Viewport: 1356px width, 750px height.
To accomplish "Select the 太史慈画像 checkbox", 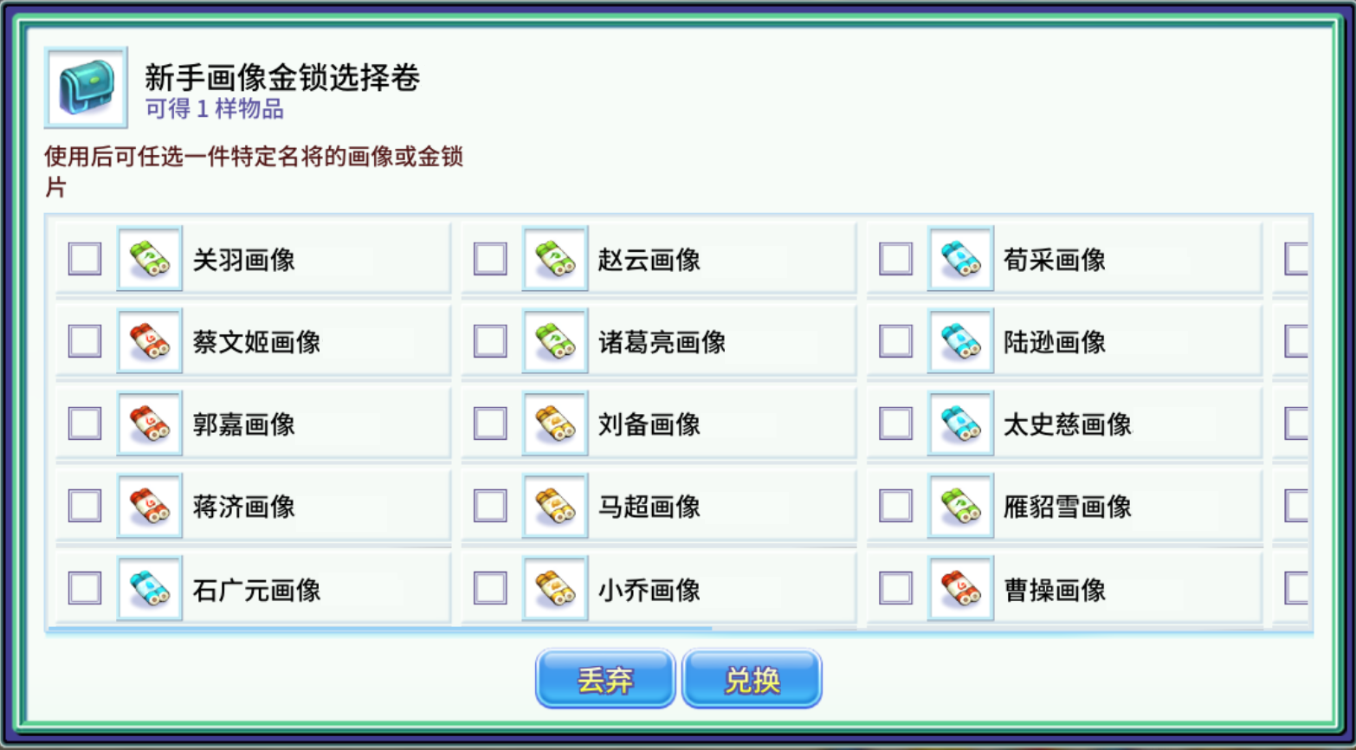I will click(x=895, y=423).
